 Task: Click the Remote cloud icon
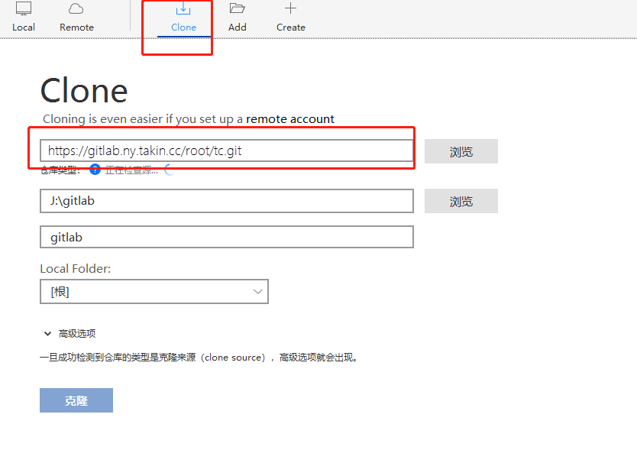(76, 9)
